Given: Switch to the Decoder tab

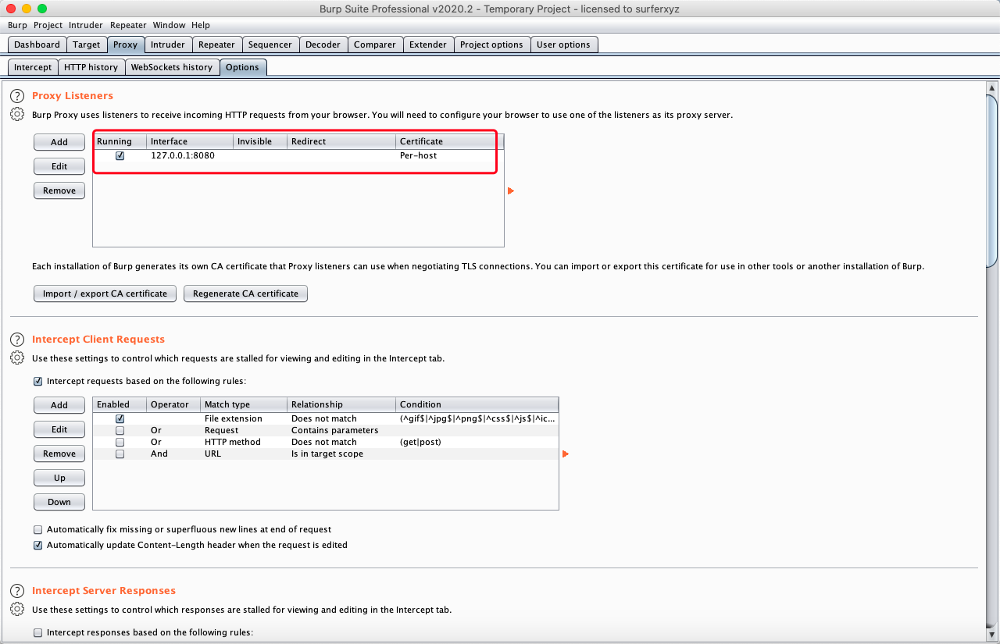Looking at the screenshot, I should [x=323, y=44].
